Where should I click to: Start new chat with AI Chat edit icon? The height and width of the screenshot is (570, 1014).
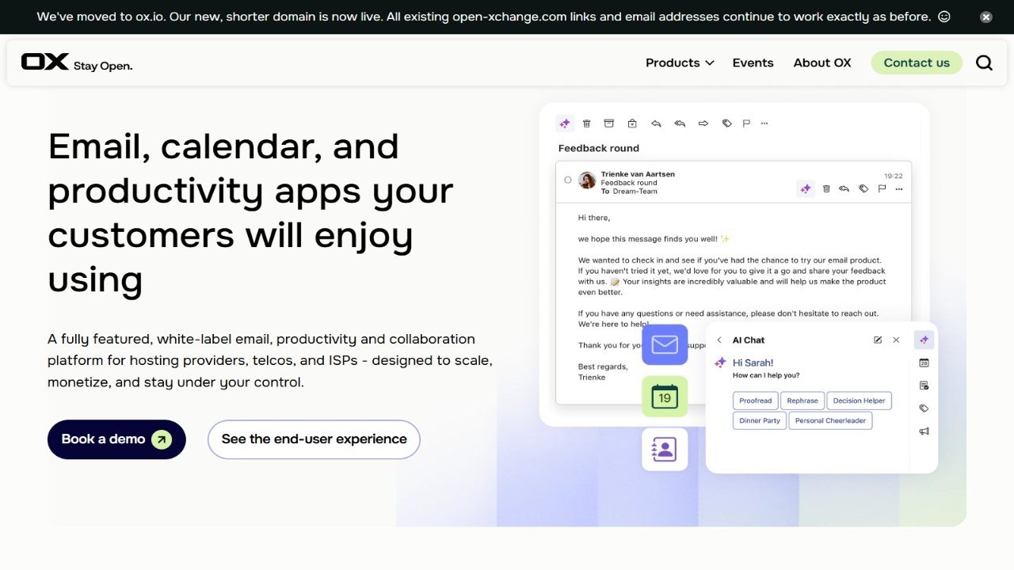(878, 340)
